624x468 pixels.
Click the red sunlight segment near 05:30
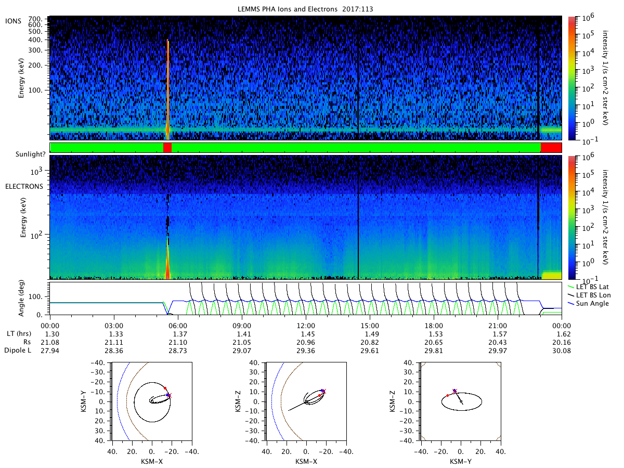[x=167, y=148]
